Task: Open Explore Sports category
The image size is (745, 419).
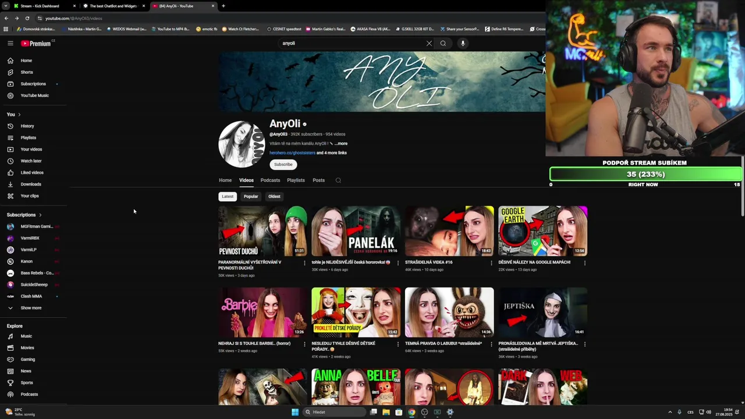Action: point(27,383)
